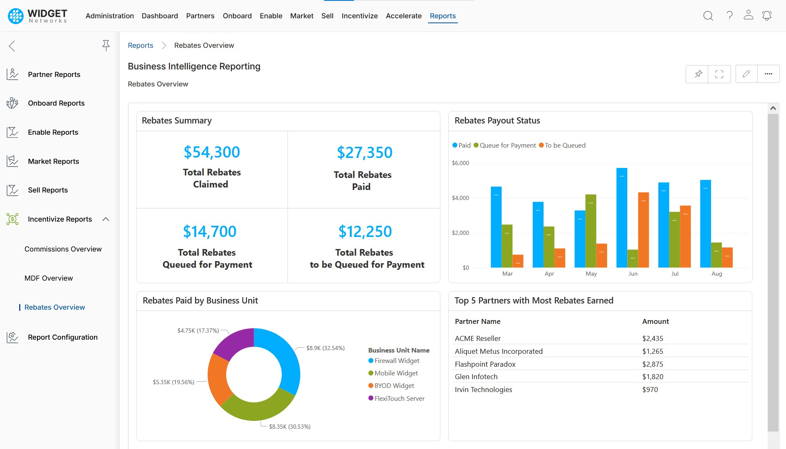Screen dimensions: 786x449
Task: Open the search magnifier icon
Action: [708, 16]
